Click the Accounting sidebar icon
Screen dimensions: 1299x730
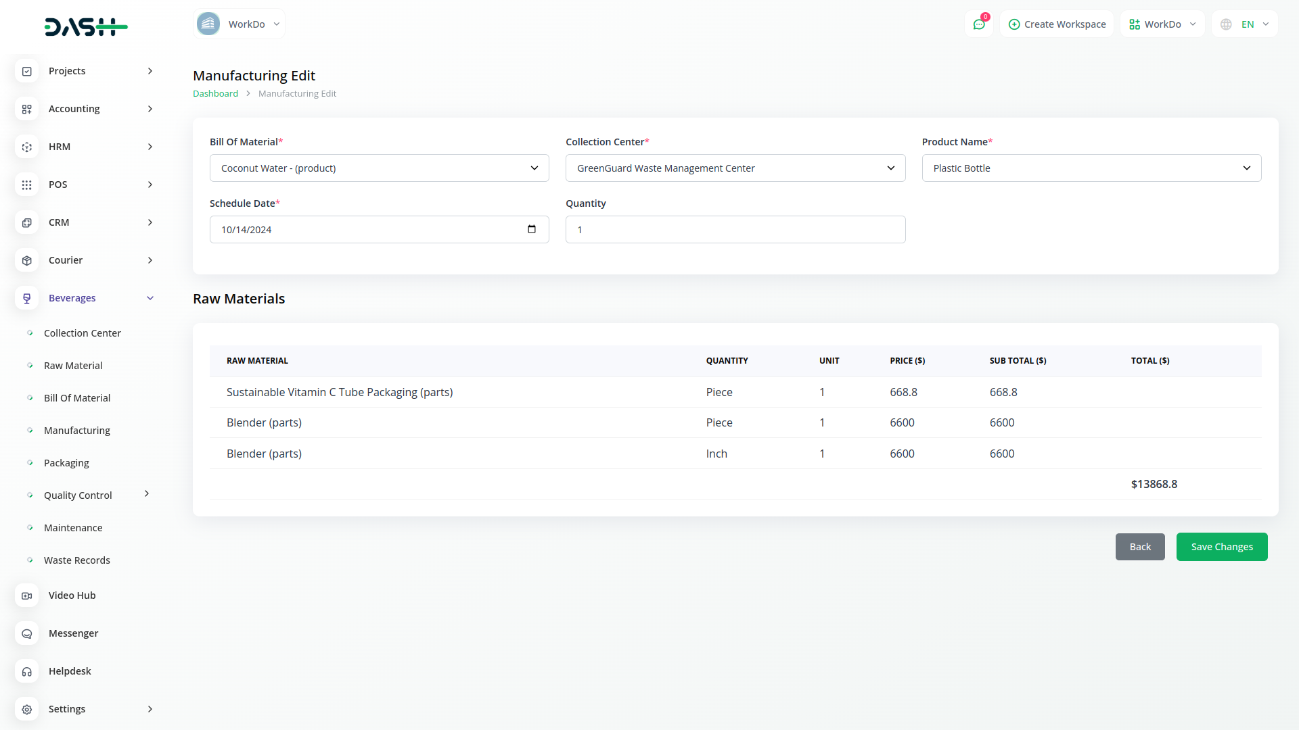click(27, 109)
